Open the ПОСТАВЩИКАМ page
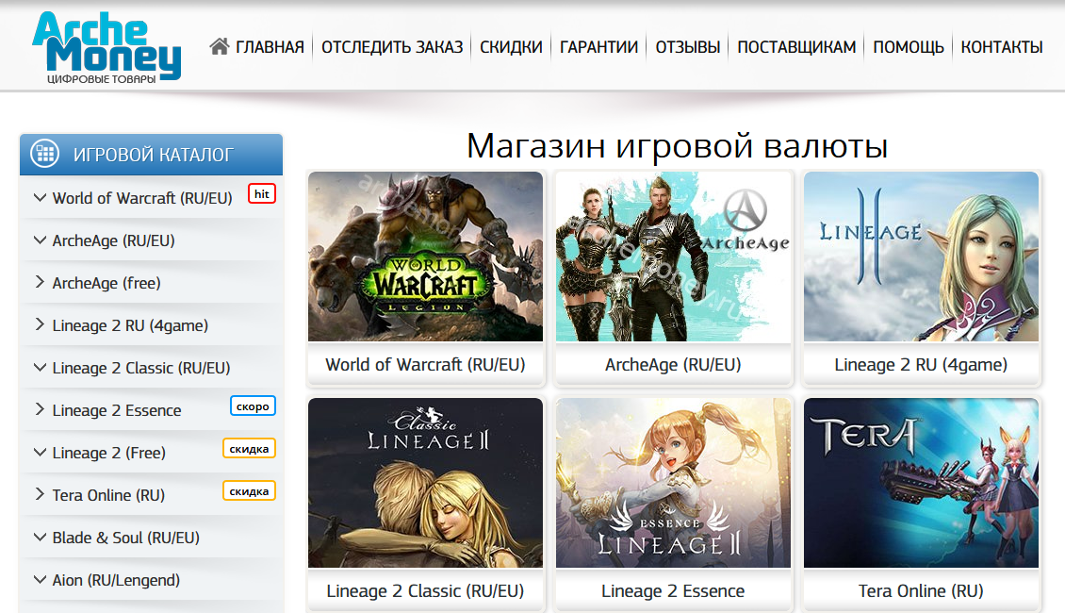The width and height of the screenshot is (1065, 613). coord(796,47)
